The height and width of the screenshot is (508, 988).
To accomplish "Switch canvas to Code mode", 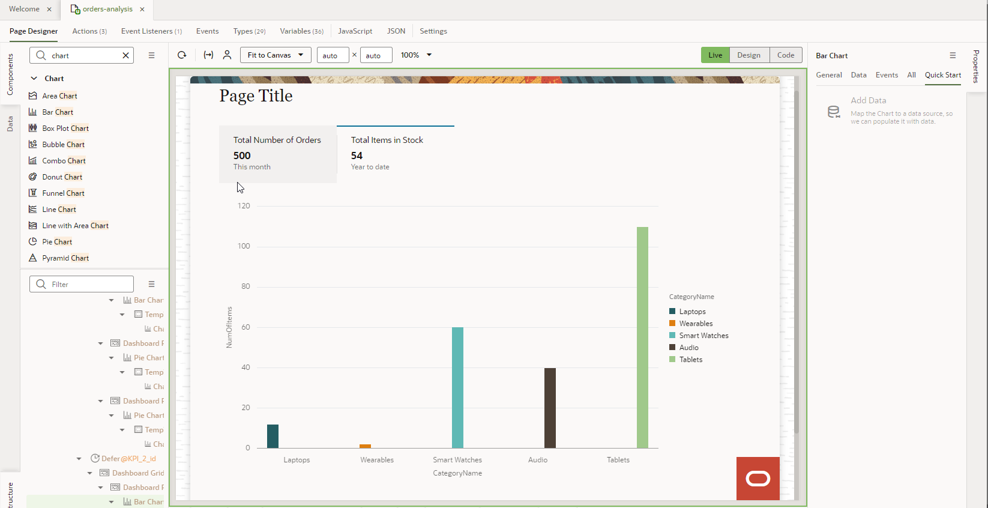I will click(x=786, y=55).
